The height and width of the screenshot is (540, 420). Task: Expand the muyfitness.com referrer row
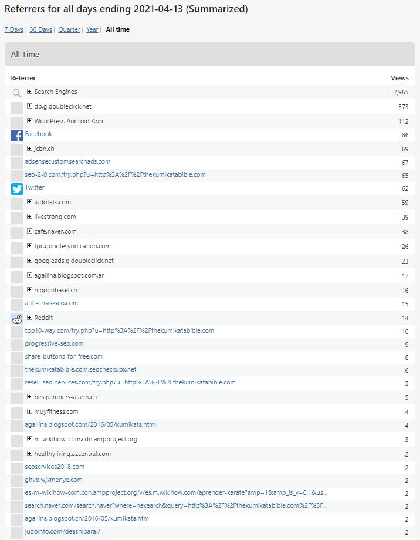29,411
